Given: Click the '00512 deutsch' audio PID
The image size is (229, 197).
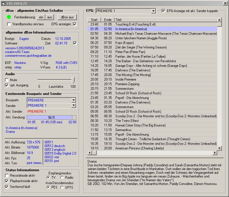Looking at the screenshot, I should (55, 146).
